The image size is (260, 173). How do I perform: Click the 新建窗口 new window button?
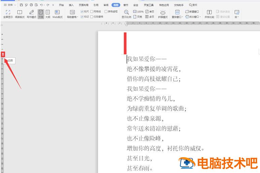[x=192, y=11]
